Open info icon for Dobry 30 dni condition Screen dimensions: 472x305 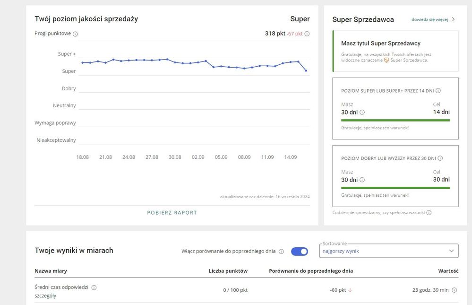click(x=440, y=158)
